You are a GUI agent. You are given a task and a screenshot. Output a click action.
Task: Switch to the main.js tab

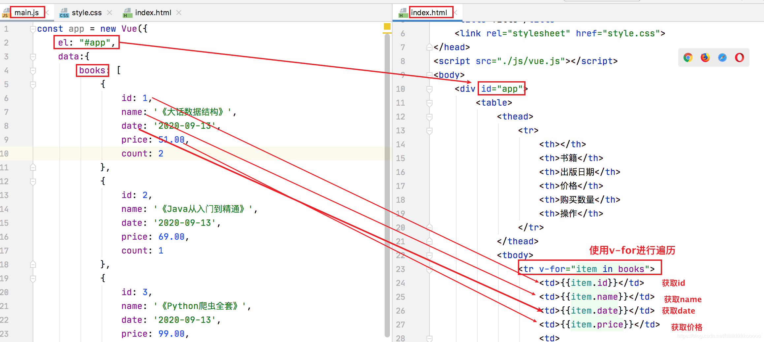click(27, 13)
